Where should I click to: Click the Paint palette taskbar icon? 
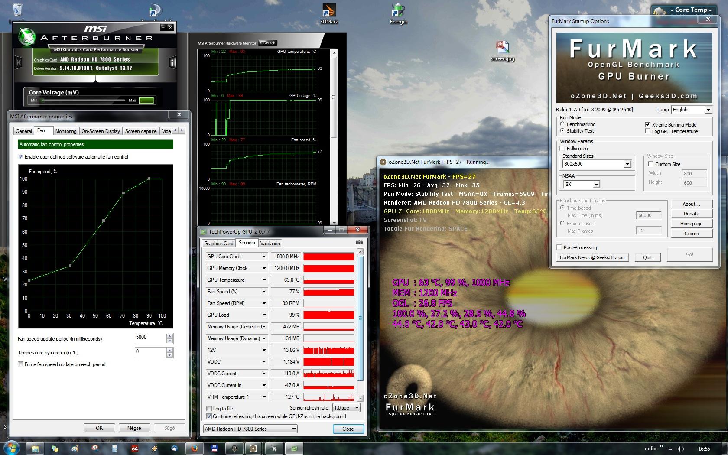[x=75, y=448]
